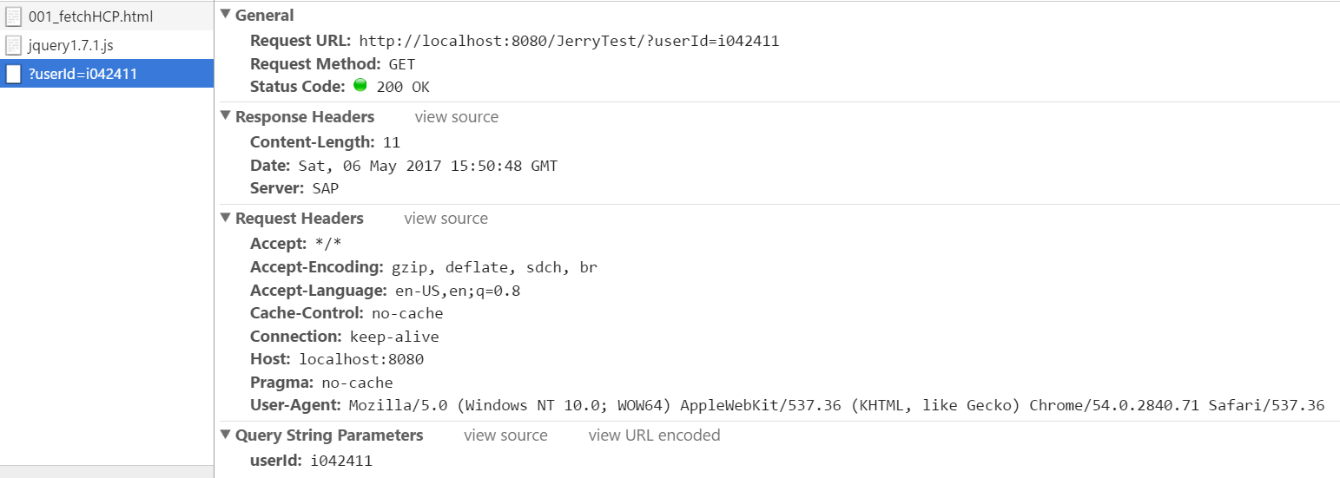The image size is (1340, 478).
Task: View source of Request Headers
Action: (446, 219)
